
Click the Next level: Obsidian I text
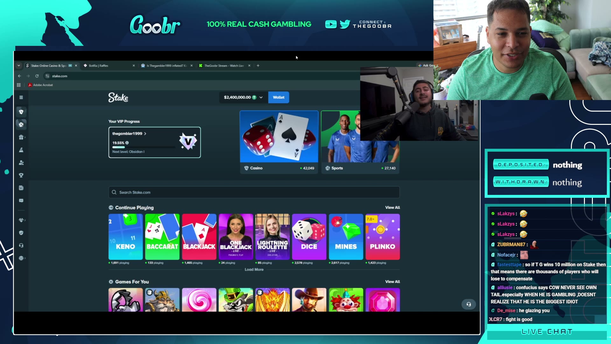[128, 152]
